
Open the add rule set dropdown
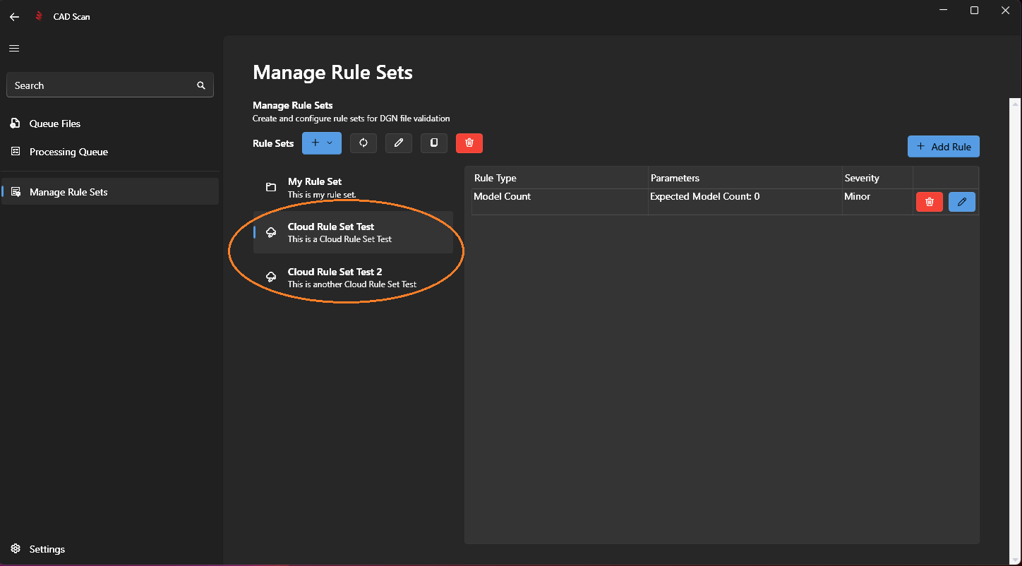(322, 143)
